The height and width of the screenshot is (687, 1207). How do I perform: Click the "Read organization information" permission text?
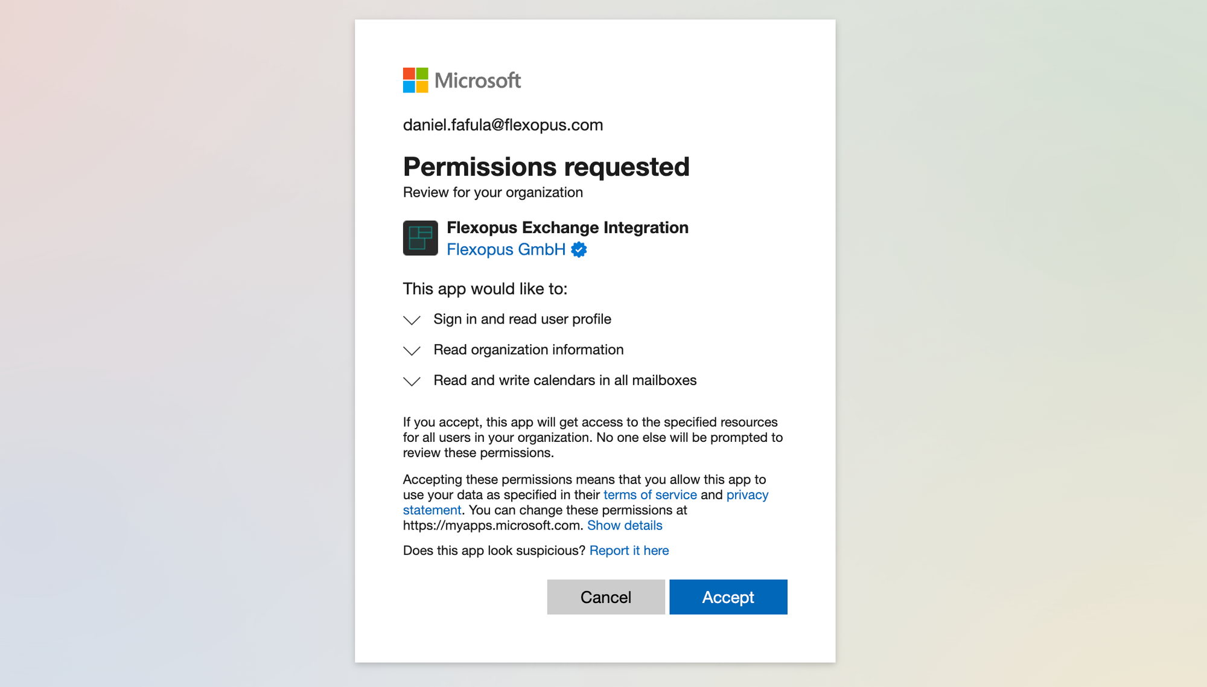click(528, 350)
